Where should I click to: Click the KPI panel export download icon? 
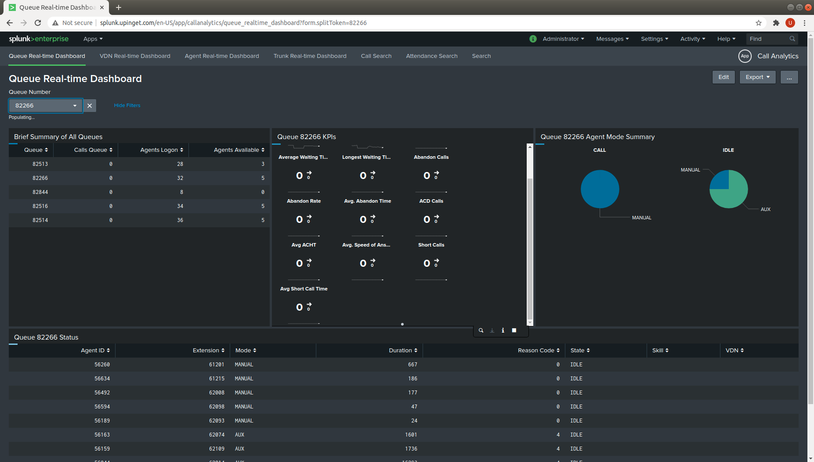click(x=492, y=330)
